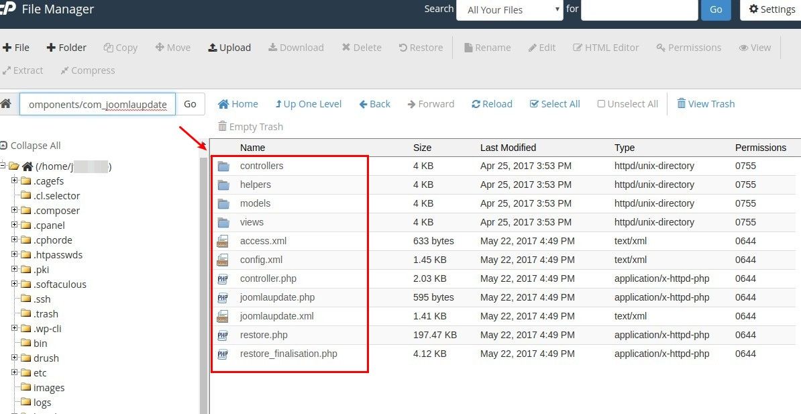Click the Compress tool
The width and height of the screenshot is (801, 414).
tap(87, 70)
